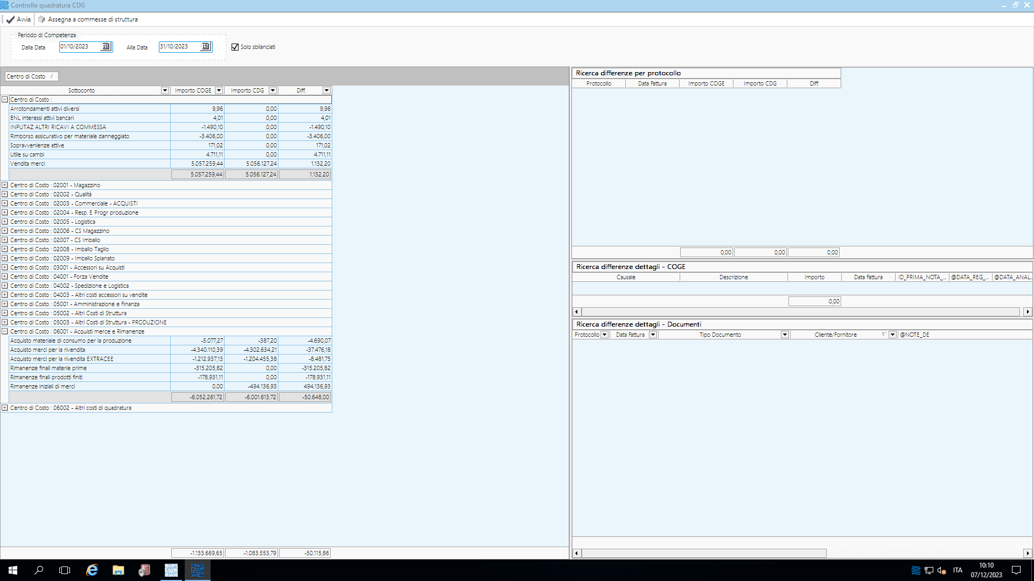Open the Dalla Data calendar picker
This screenshot has width=1034, height=581.
point(106,47)
